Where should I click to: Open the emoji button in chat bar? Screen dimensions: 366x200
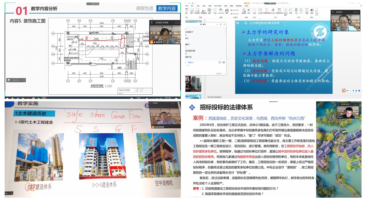coord(9,80)
